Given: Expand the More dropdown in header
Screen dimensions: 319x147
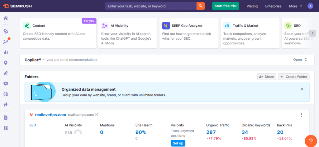Looking at the screenshot, I should coord(296,6).
